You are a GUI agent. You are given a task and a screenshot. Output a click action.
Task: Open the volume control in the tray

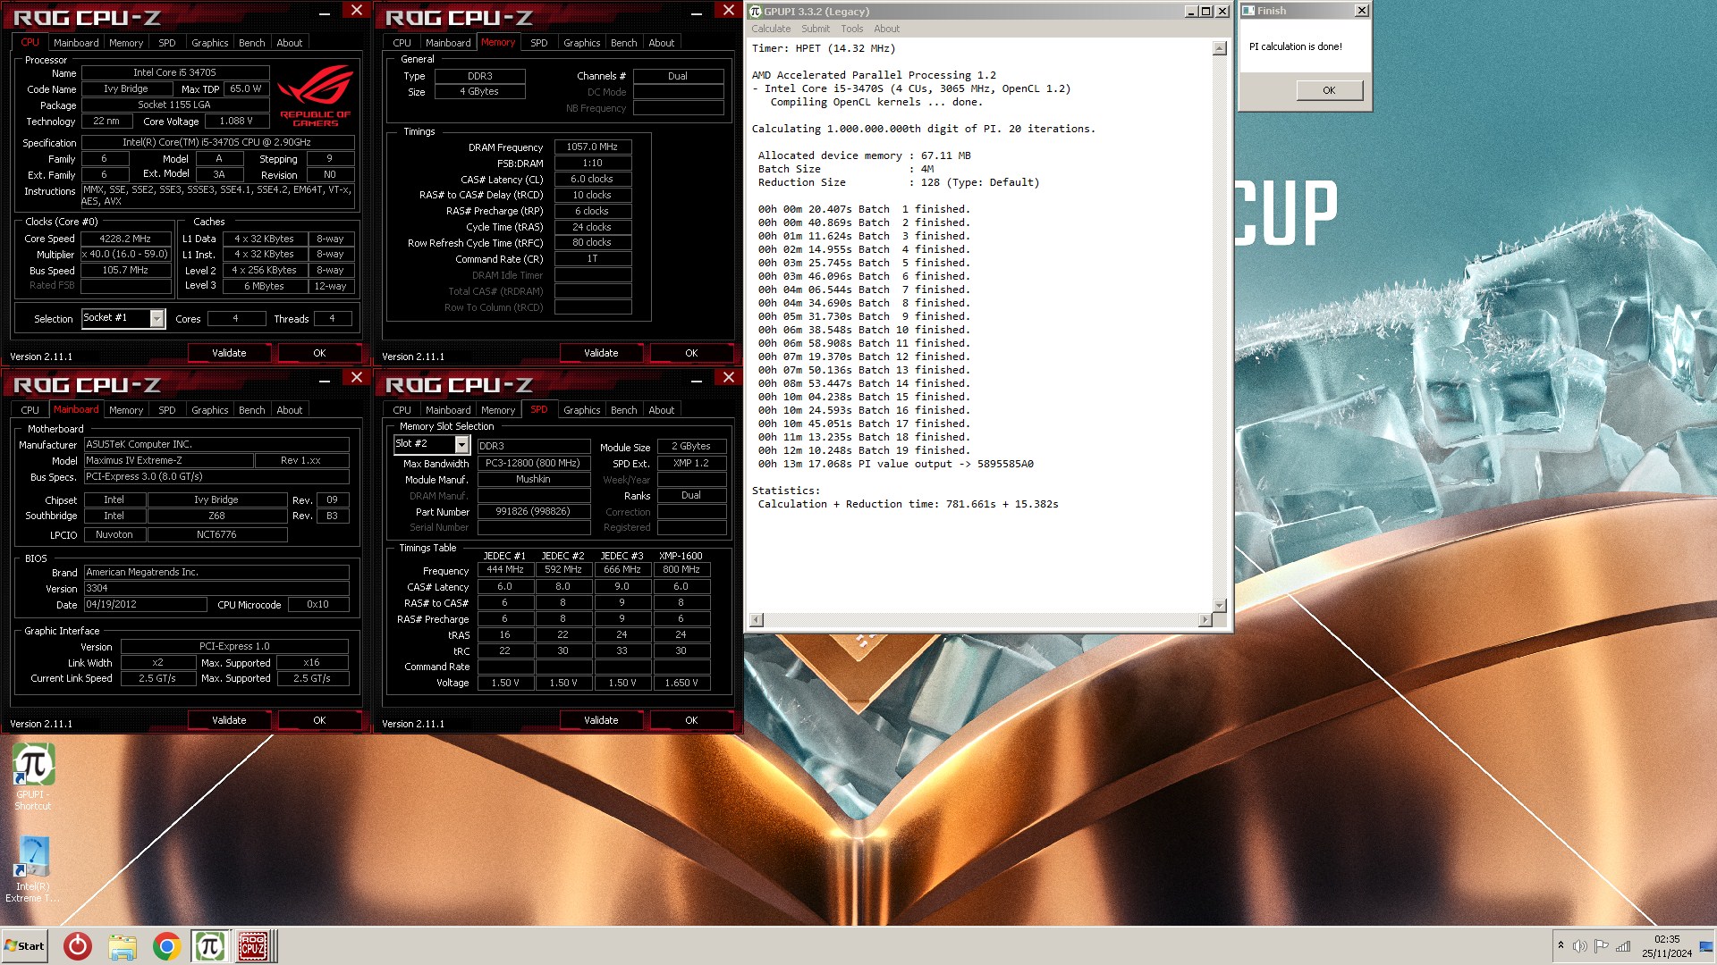tap(1579, 945)
